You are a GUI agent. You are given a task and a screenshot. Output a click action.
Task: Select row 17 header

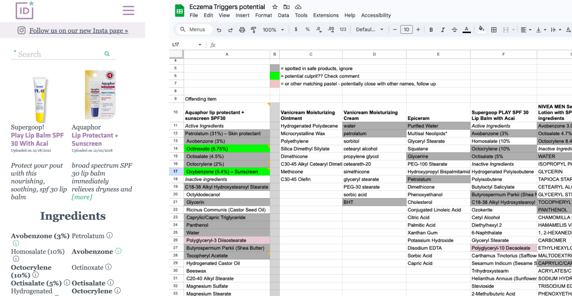point(176,172)
